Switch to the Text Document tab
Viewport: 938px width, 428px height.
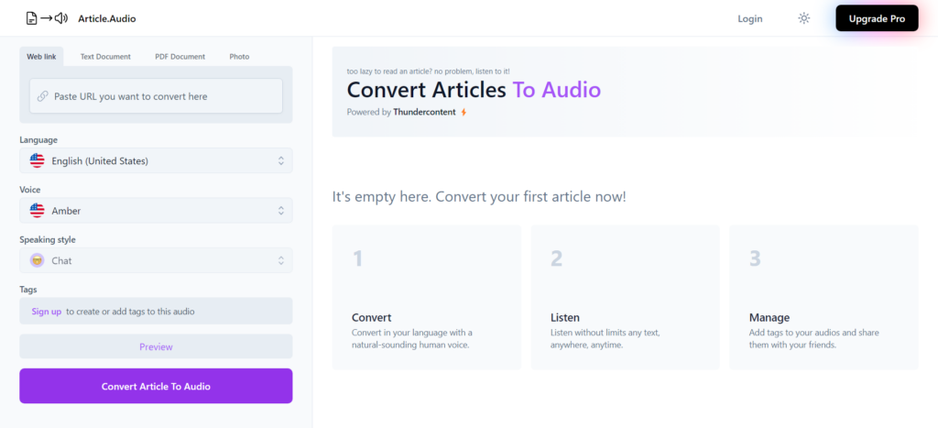(x=105, y=57)
